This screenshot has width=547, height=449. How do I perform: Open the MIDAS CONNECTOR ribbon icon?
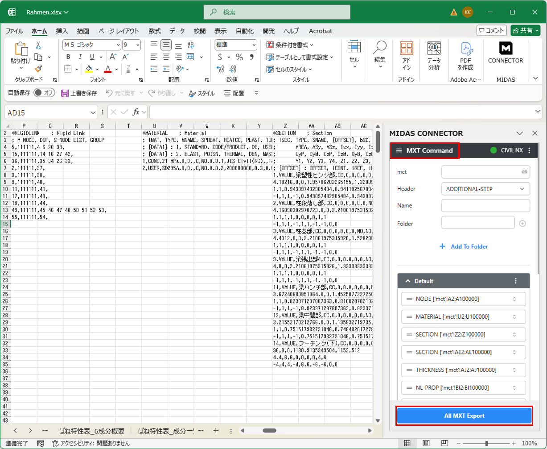(506, 54)
